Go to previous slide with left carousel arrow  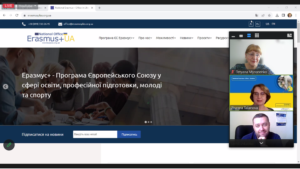6,87
